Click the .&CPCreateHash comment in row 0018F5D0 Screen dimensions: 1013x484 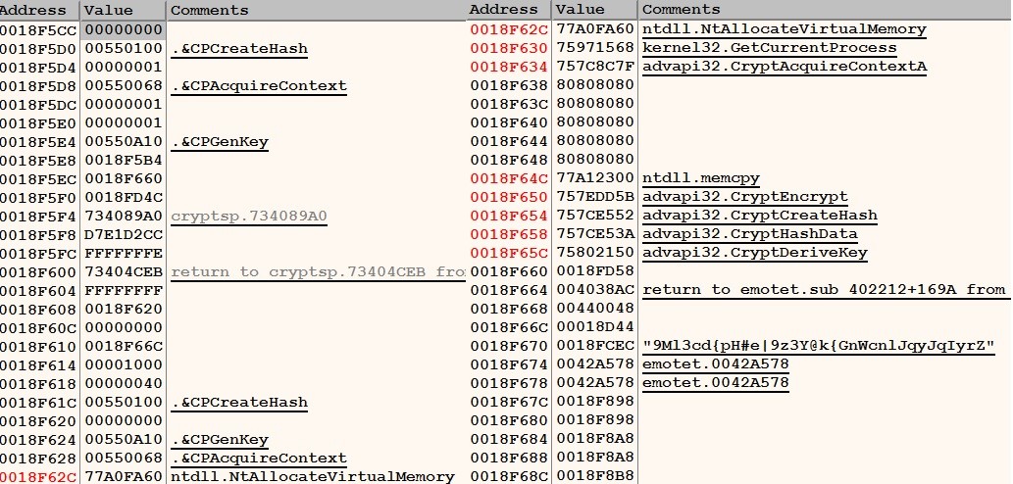[x=239, y=48]
